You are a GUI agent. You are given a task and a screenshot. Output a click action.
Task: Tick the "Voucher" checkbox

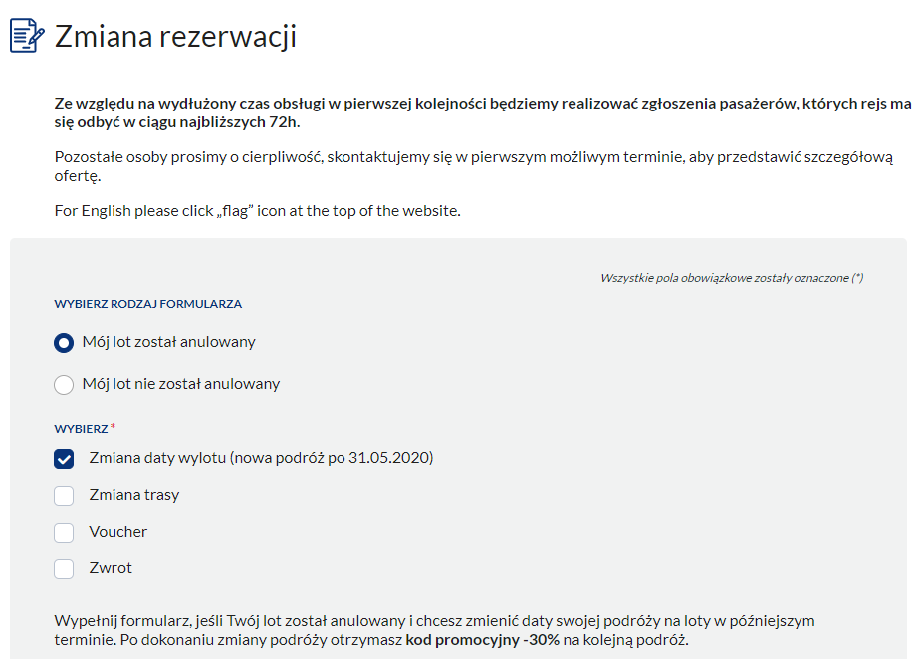pyautogui.click(x=63, y=532)
